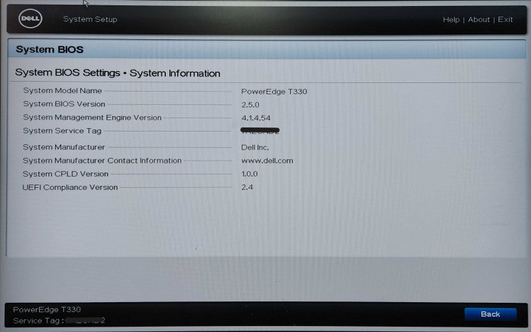Click the Back button
The image size is (531, 332).
pos(491,314)
